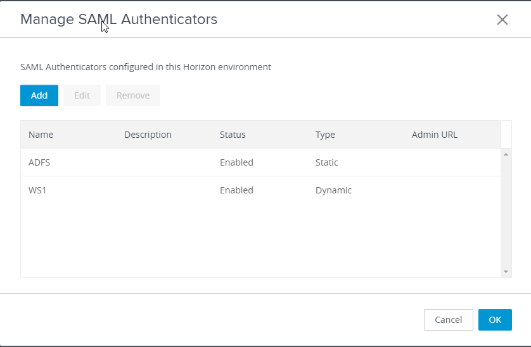Viewport: 531px width, 347px height.
Task: Click the disabled Edit button
Action: pos(82,95)
